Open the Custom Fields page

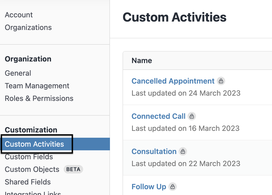(29, 157)
